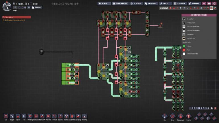Toggle the Light overlay eye icon
The image size is (219, 123).
coord(184,8)
